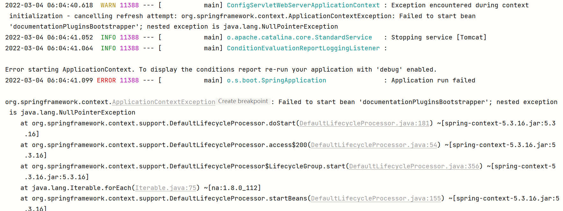Click the 06:04:41.052 timestamp
The height and width of the screenshot is (211, 563).
tap(70, 37)
